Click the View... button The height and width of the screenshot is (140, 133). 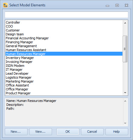(41, 132)
